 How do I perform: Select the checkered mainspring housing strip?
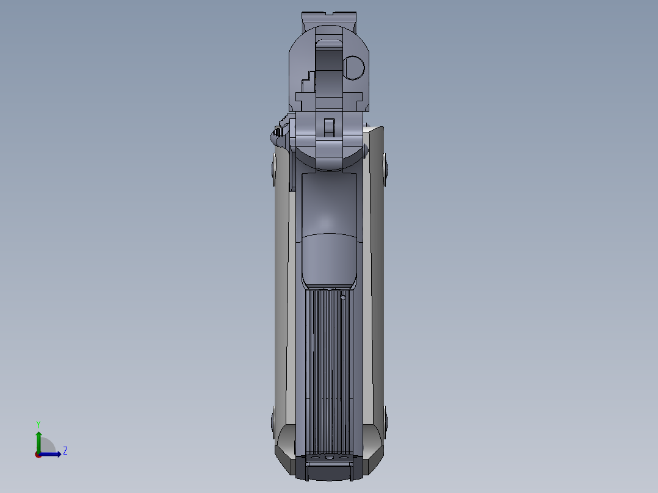coord(327,366)
